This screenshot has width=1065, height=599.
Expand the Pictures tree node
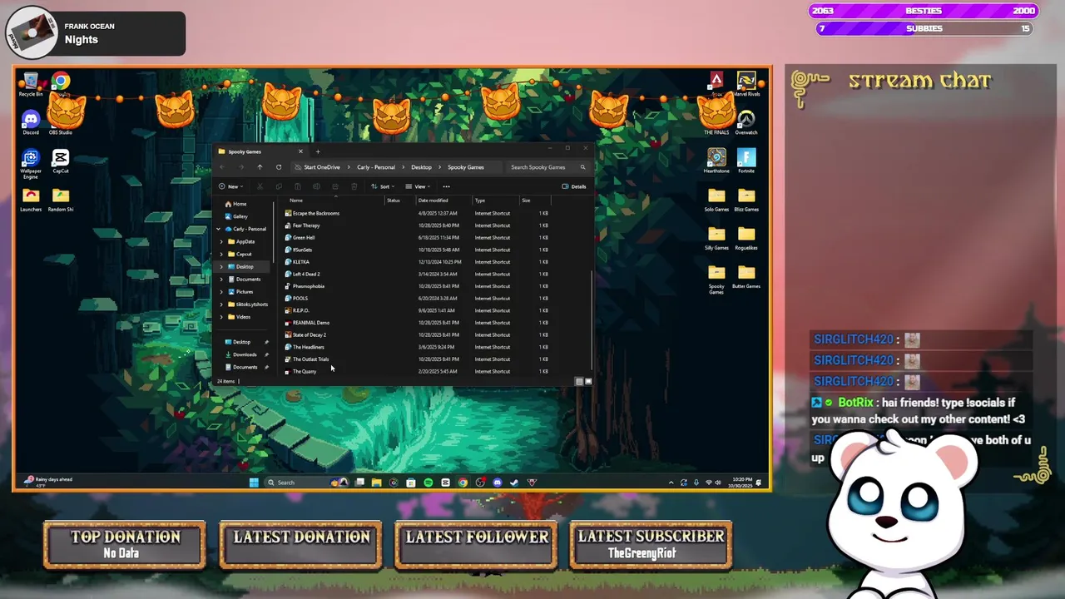pos(221,292)
